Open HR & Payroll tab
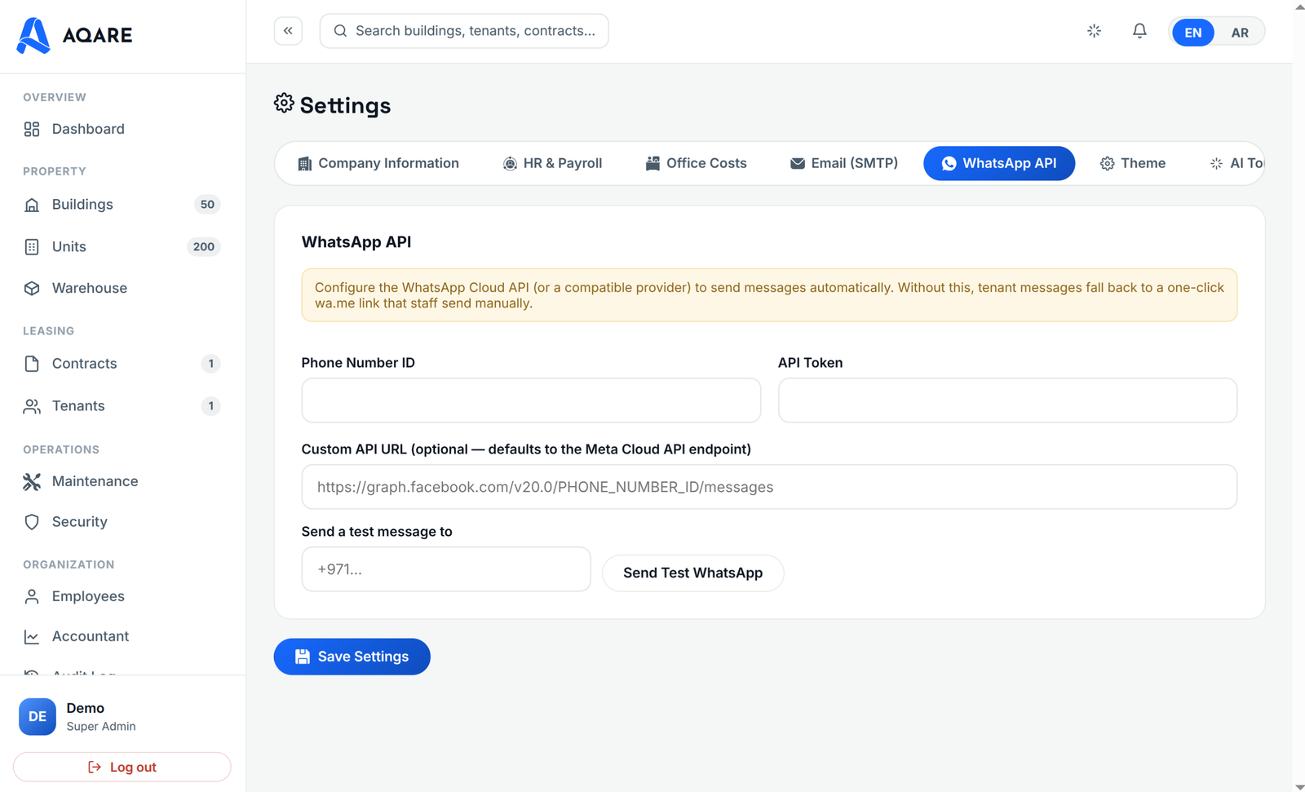This screenshot has height=792, width=1305. click(x=552, y=163)
